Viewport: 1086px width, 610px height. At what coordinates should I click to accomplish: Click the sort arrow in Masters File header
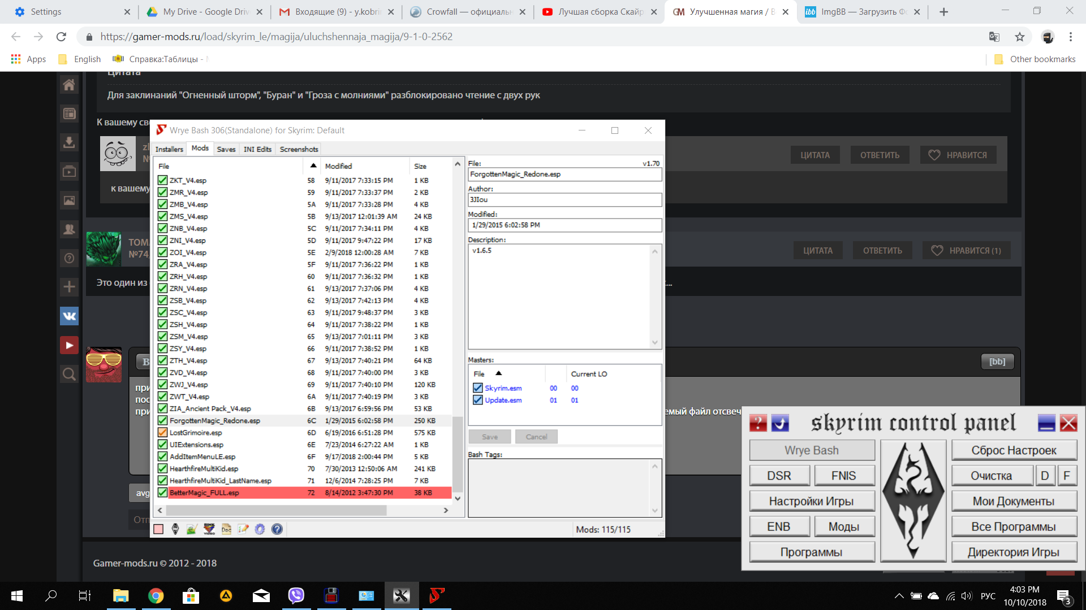click(498, 373)
